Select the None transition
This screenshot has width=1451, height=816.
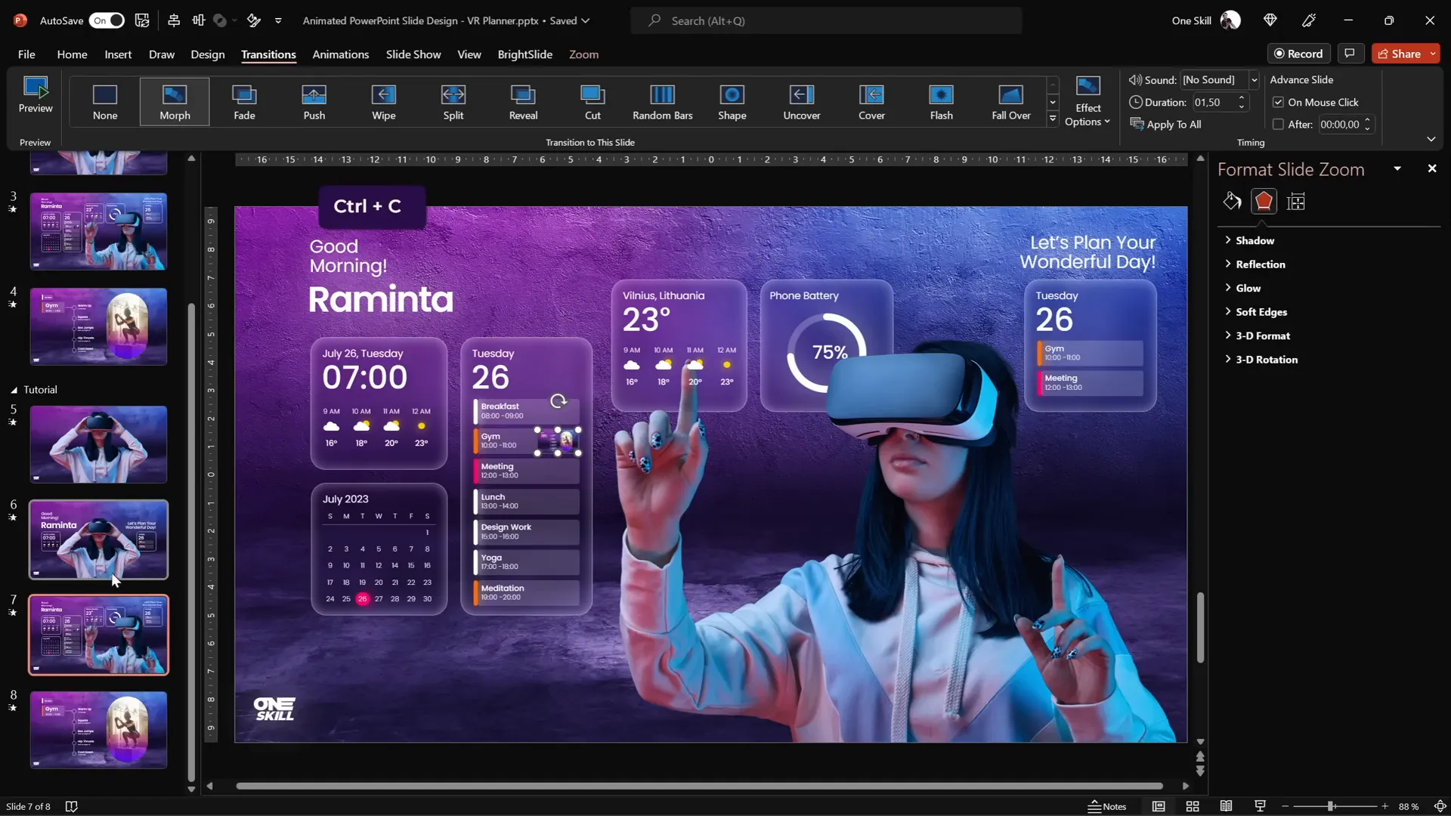(x=105, y=102)
